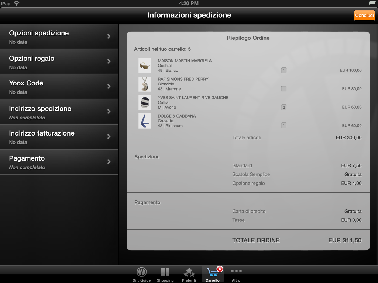The width and height of the screenshot is (378, 283).
Task: Tap the 4:20 PM clock
Action: 189,3
